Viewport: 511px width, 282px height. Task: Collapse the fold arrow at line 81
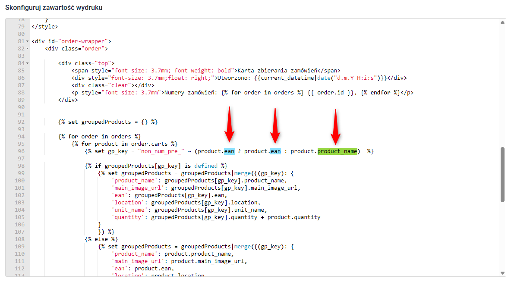click(x=27, y=41)
